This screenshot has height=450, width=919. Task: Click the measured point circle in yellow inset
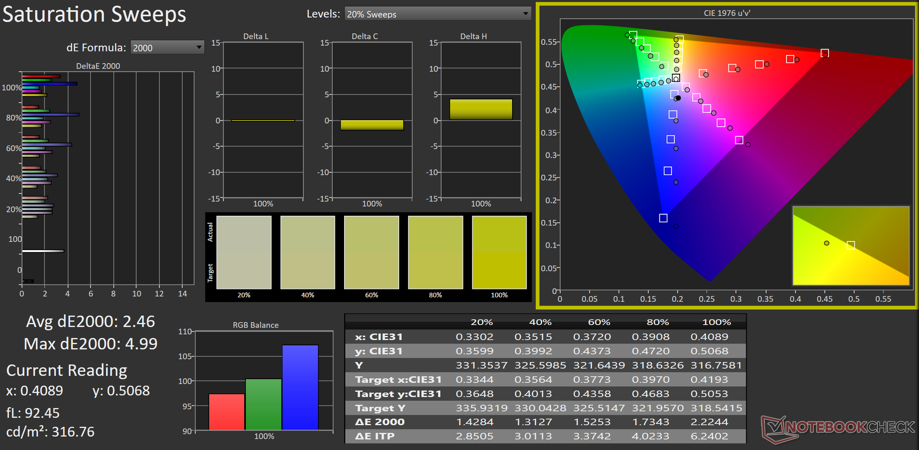pos(827,243)
